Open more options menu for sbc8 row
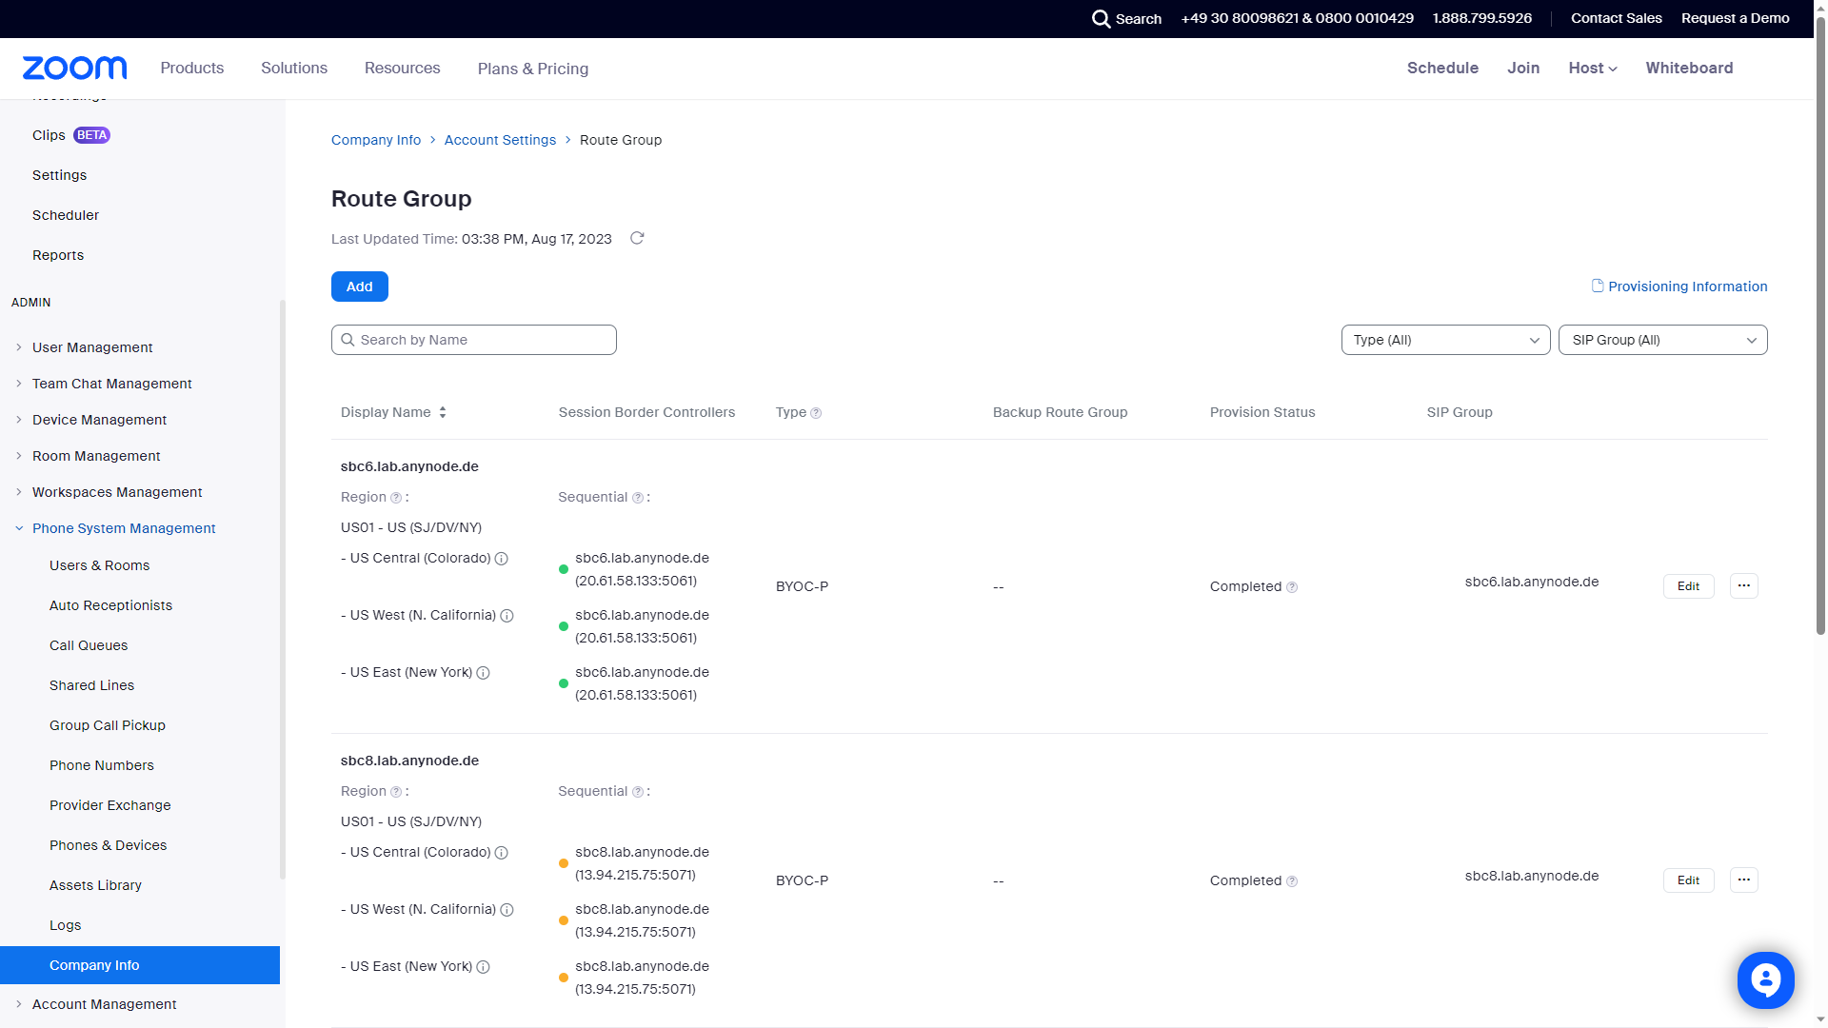Image resolution: width=1828 pixels, height=1028 pixels. click(x=1744, y=880)
